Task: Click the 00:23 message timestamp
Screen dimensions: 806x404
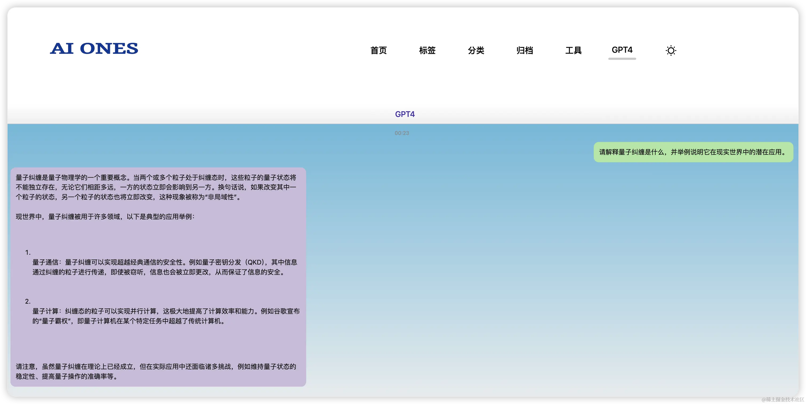Action: click(x=402, y=133)
